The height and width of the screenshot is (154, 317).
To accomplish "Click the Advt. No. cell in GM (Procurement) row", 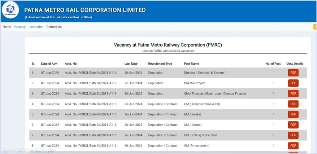I will [x=91, y=146].
